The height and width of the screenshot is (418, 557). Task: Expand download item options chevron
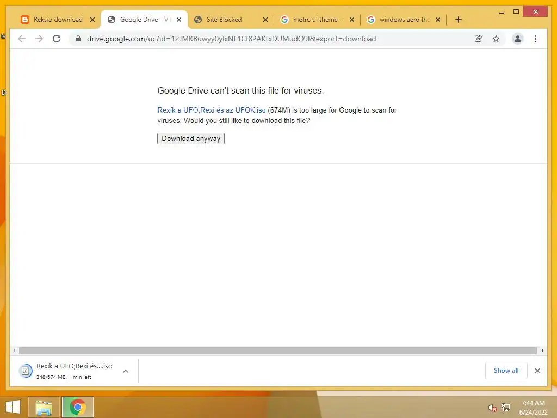click(126, 371)
